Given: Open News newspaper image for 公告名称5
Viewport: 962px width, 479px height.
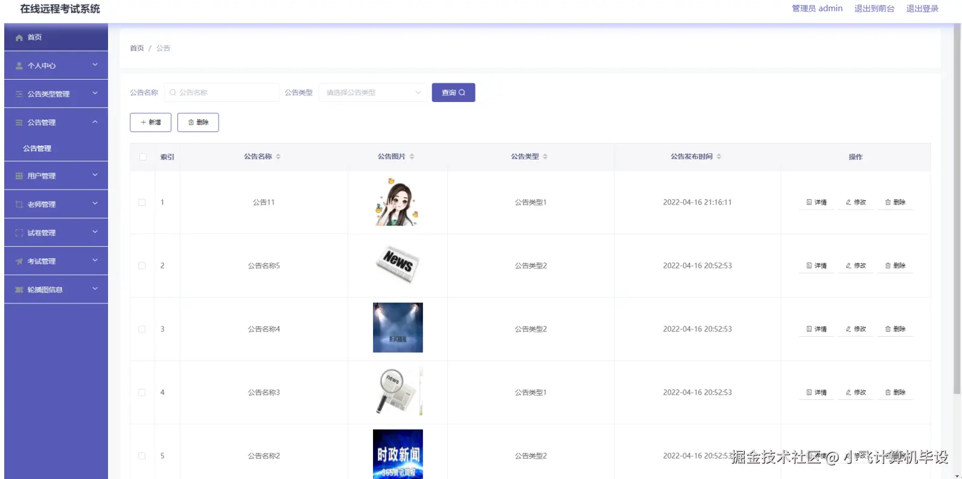Looking at the screenshot, I should point(397,265).
